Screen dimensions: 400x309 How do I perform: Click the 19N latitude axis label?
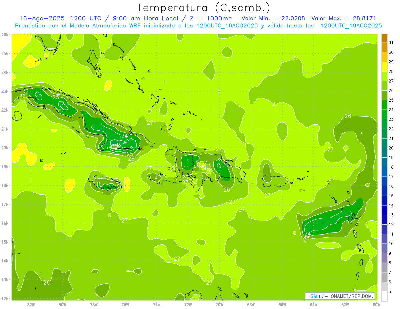[5, 166]
